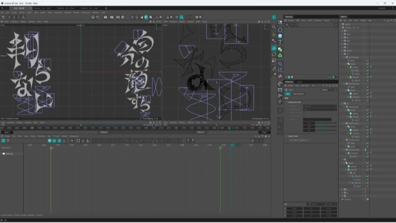Open the clapperboard camera objects icon
396x223 pixels.
coord(280,90)
